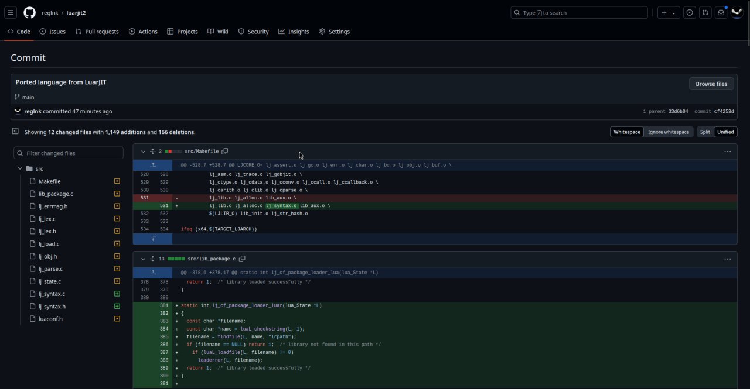Copy src/Makefile file path
The height and width of the screenshot is (389, 750).
point(225,152)
